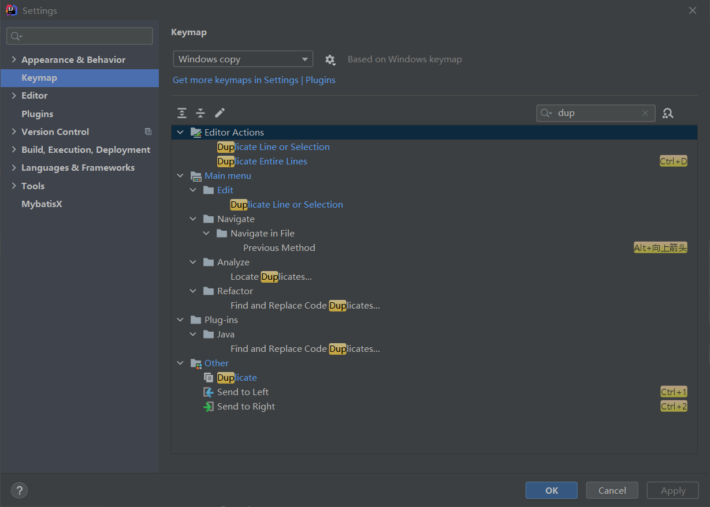Expand Build, Execution, Deployment arrow
This screenshot has width=710, height=507.
click(14, 149)
